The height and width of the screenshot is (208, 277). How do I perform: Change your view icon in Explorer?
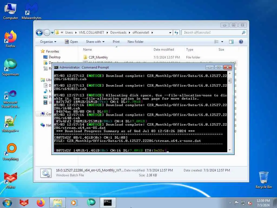point(216,42)
